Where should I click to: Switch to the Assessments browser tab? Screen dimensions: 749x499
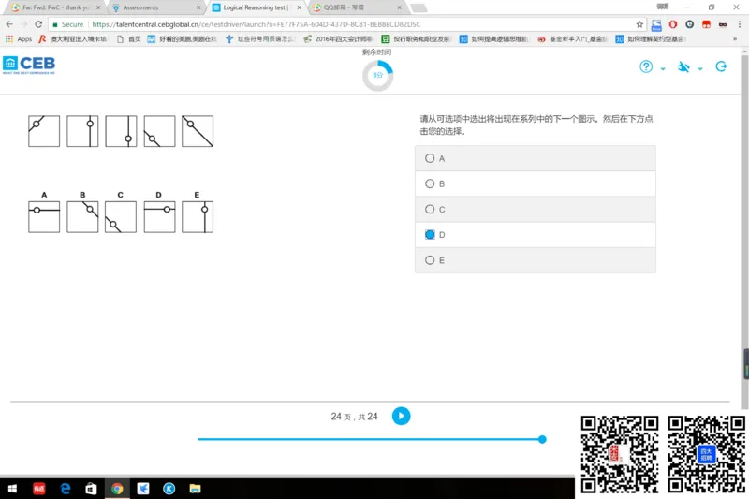pos(155,7)
